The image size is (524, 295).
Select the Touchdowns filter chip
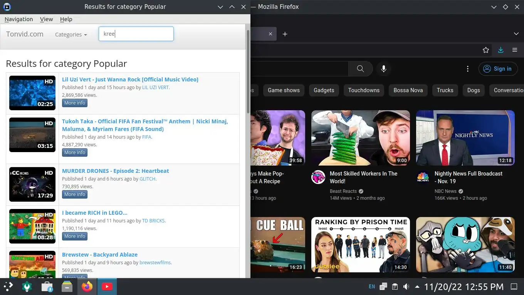tap(364, 90)
